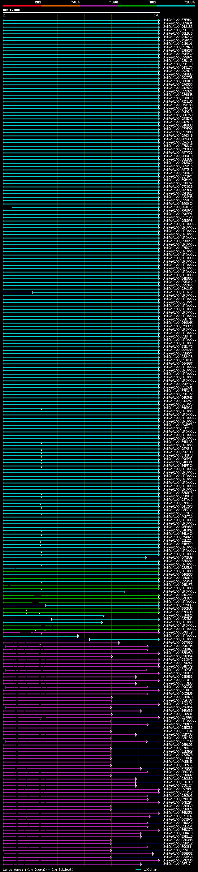198x872 pixels.
Task: Click hit label UniRef100_P78937
Action: pyautogui.click(x=178, y=769)
